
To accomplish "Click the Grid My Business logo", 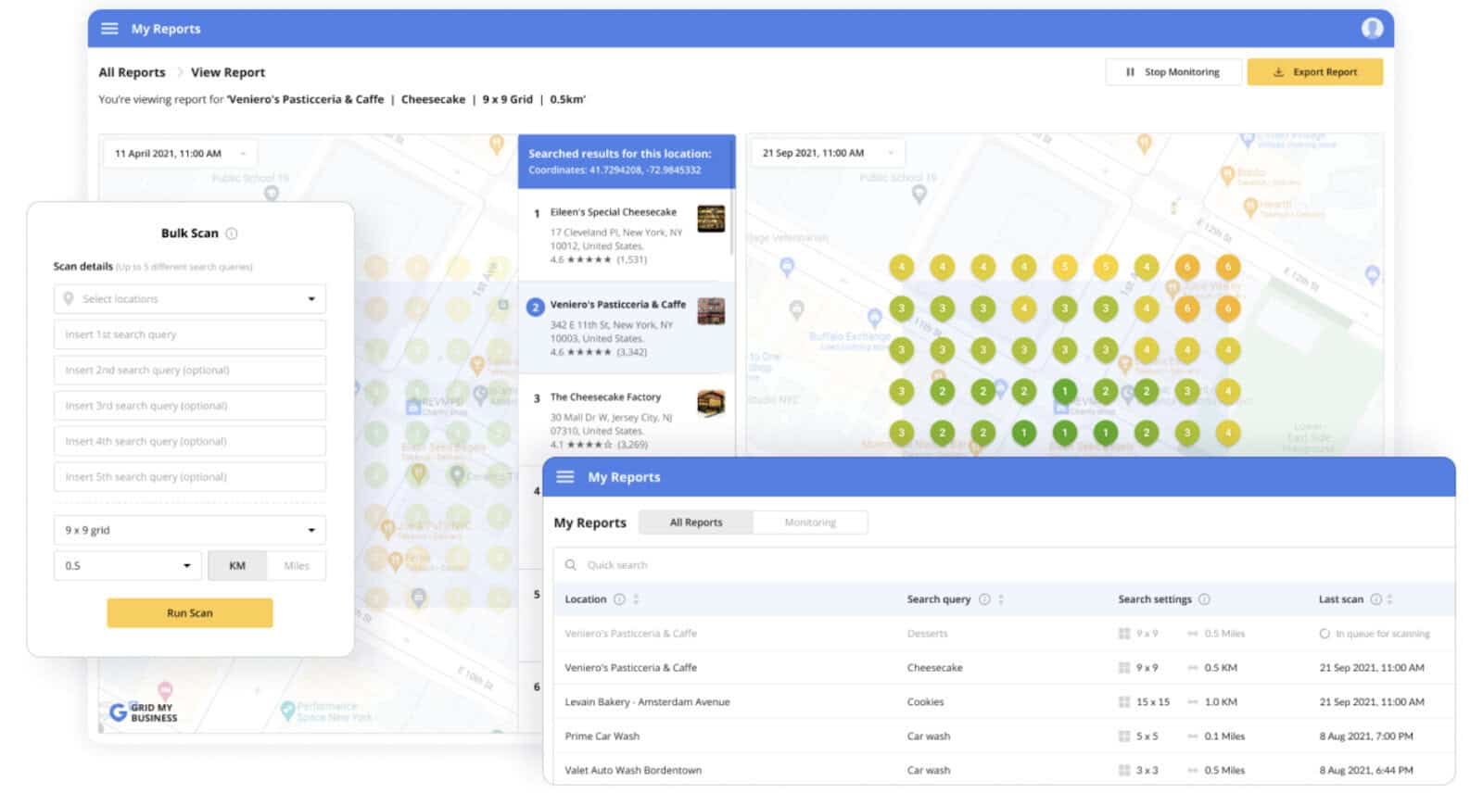I will click(x=144, y=712).
